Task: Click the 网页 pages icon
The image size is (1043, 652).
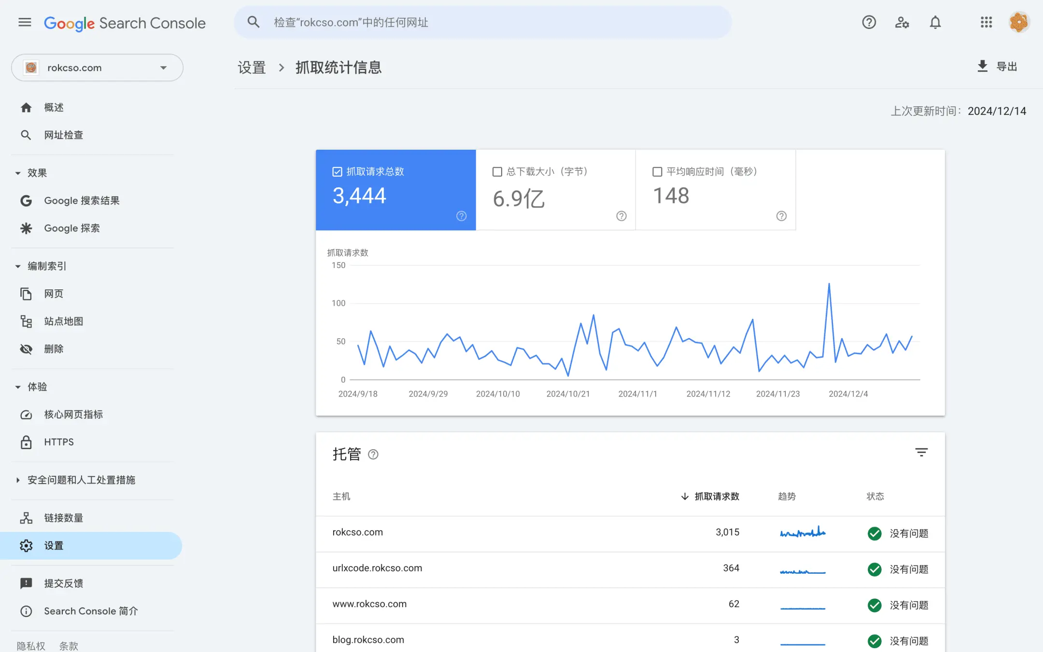Action: coord(26,294)
